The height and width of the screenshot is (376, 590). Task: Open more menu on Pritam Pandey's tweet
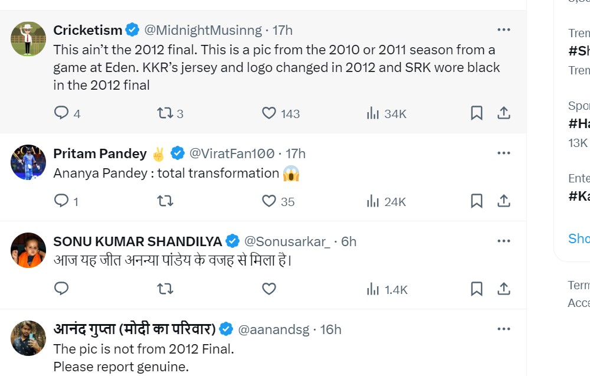pos(504,153)
